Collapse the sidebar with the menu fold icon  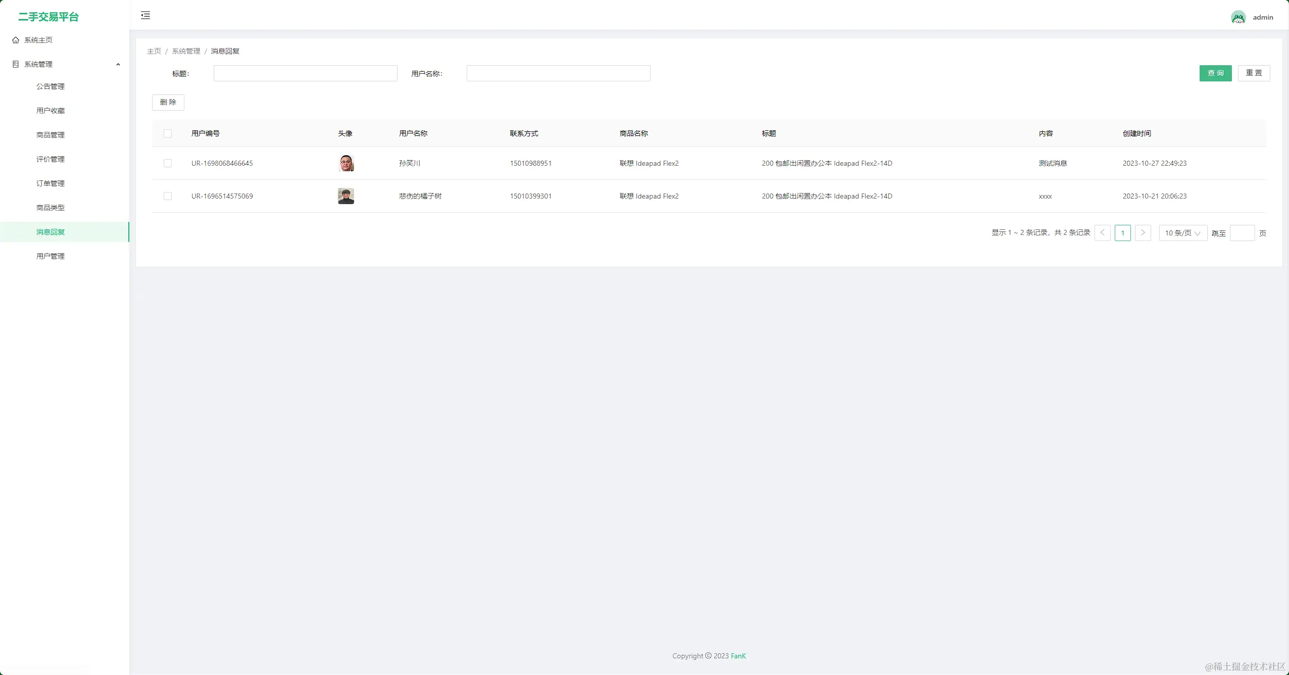click(x=145, y=15)
